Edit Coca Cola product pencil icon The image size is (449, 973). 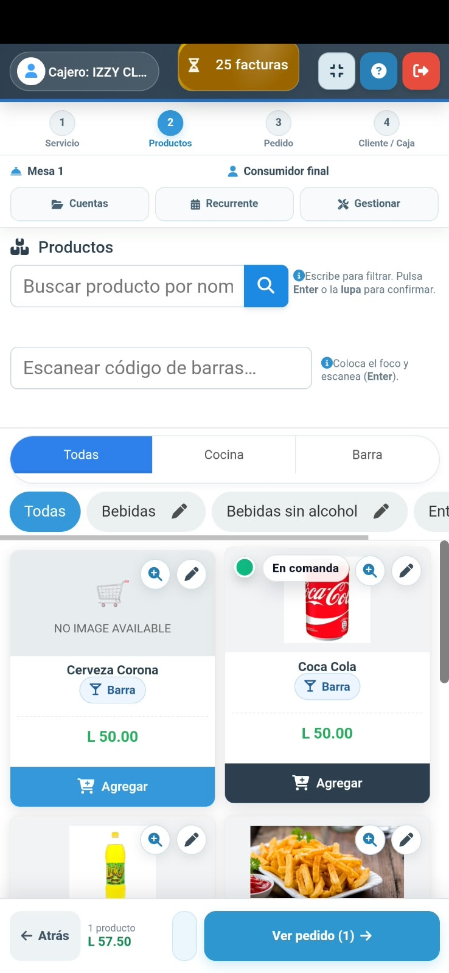coord(406,571)
